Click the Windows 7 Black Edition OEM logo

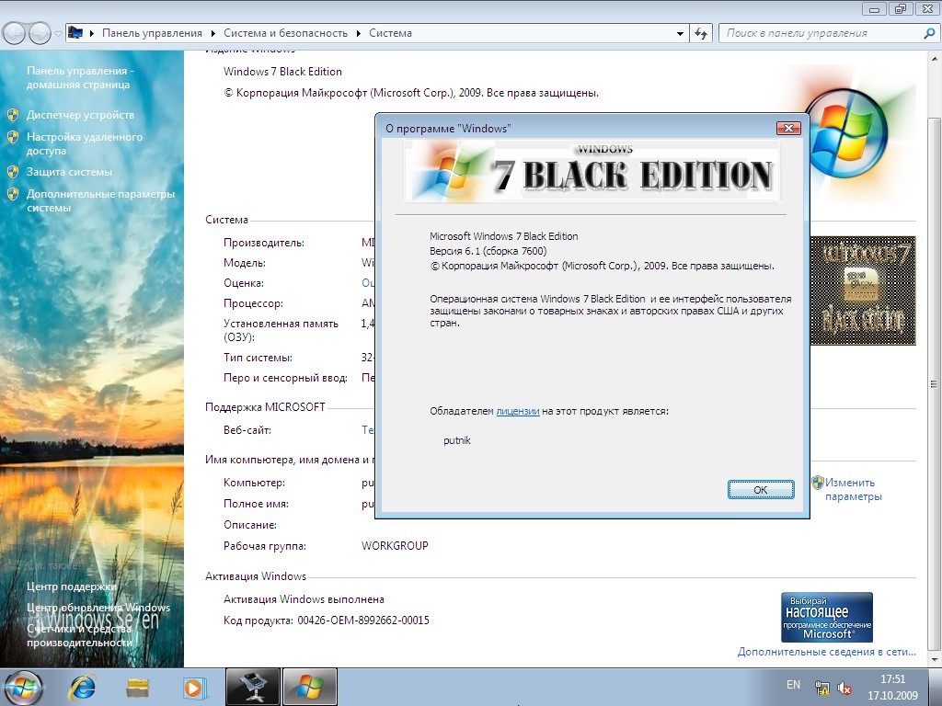[x=863, y=290]
